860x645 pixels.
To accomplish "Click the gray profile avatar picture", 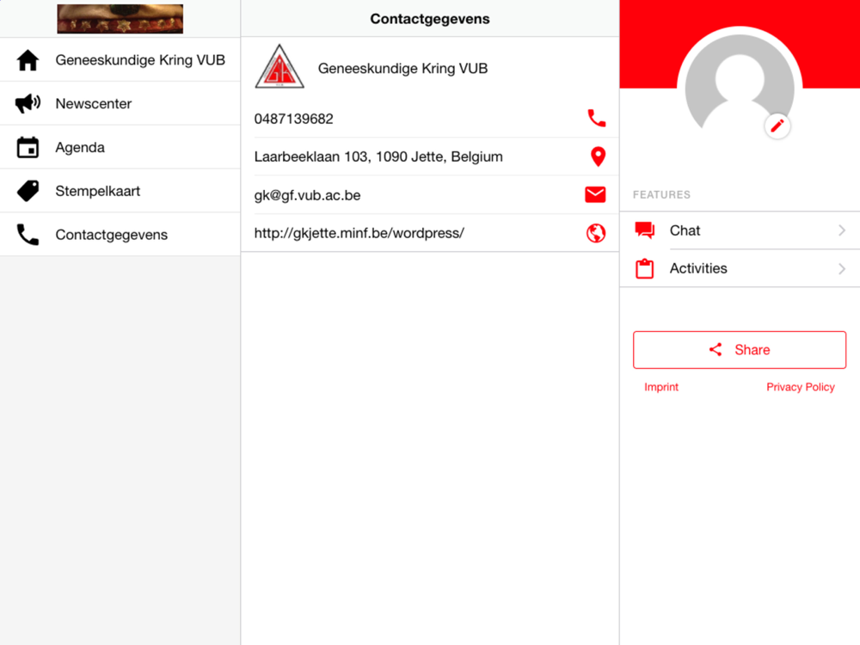I will 740,83.
